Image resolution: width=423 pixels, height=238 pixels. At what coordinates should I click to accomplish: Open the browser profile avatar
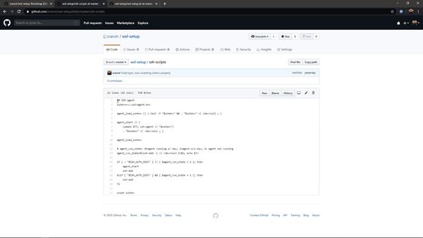(411, 12)
